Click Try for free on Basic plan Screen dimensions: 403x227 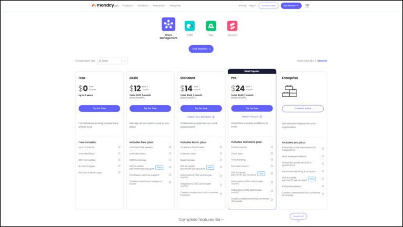point(150,108)
